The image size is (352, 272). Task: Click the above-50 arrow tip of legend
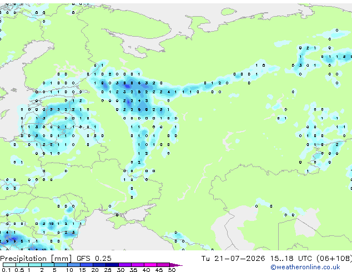click(176, 265)
